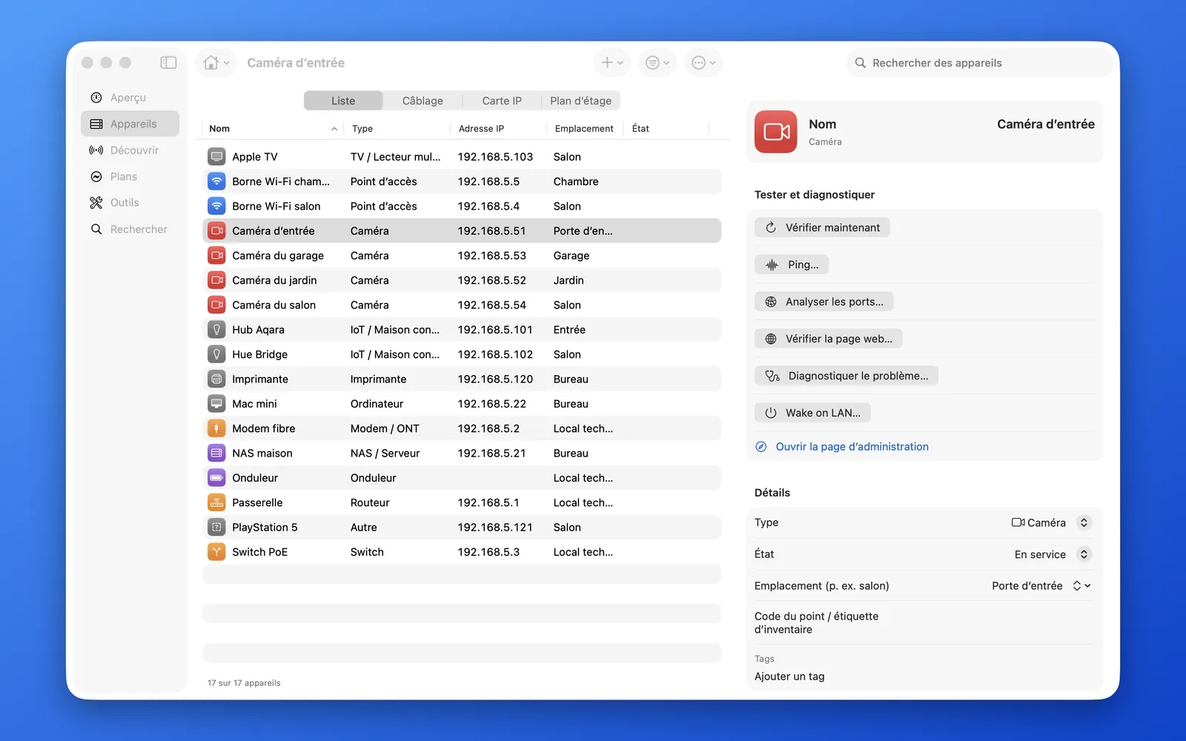Click the Caméra d'entrée row camera icon
Screen dimensions: 1186x741
pos(216,231)
